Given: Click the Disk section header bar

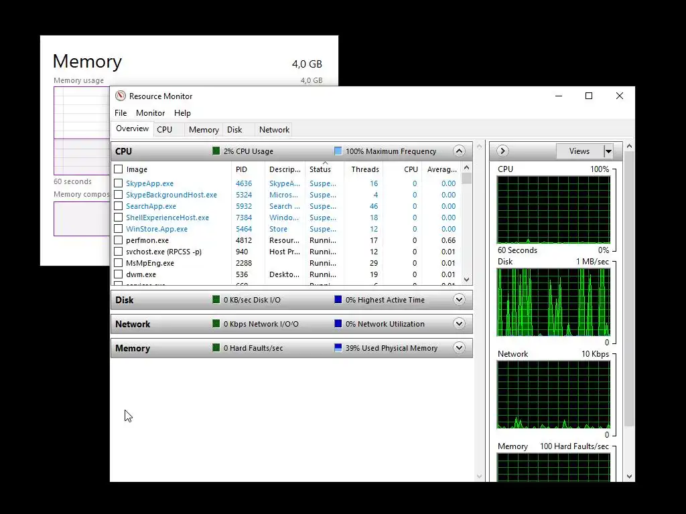Looking at the screenshot, I should [x=291, y=300].
